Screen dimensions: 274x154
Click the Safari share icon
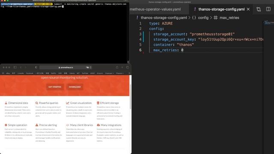point(117,67)
